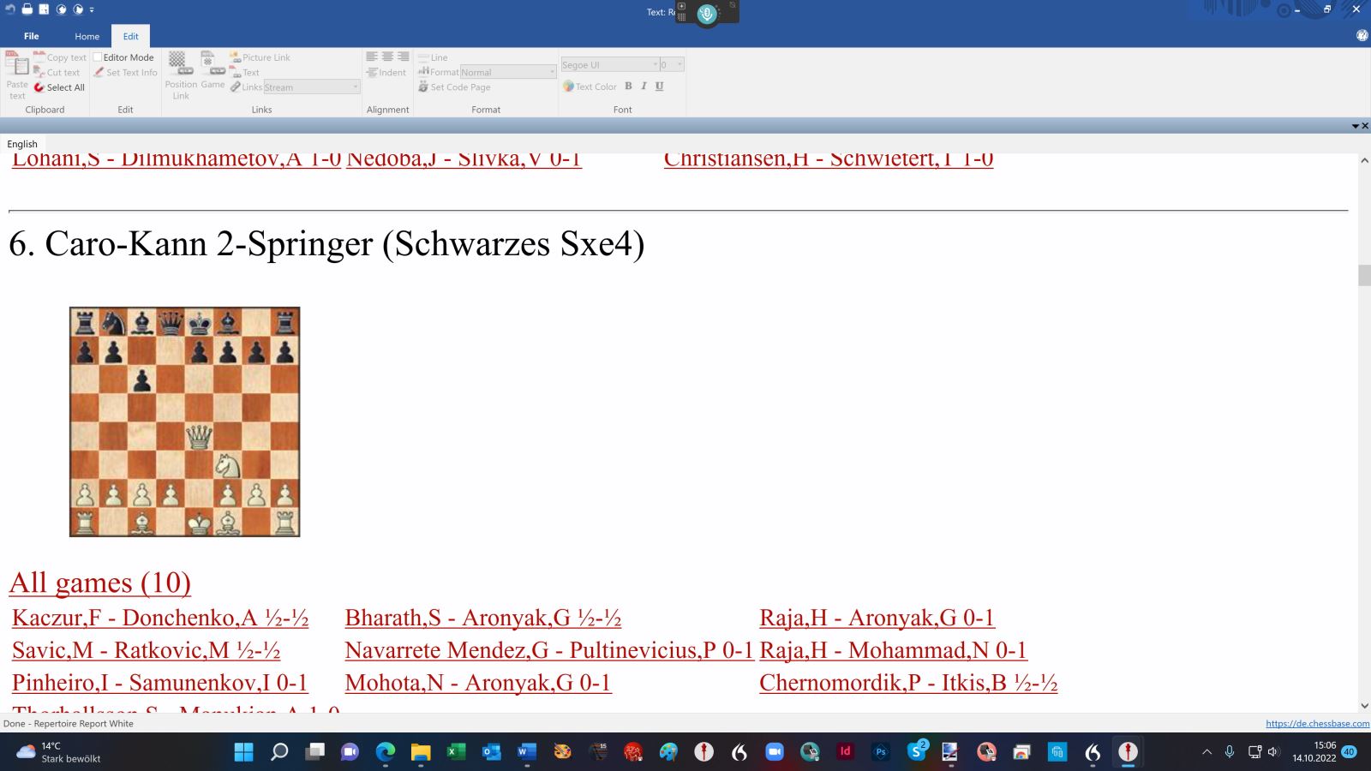1371x771 pixels.
Task: Click the Set Text Info icon
Action: [x=125, y=73]
